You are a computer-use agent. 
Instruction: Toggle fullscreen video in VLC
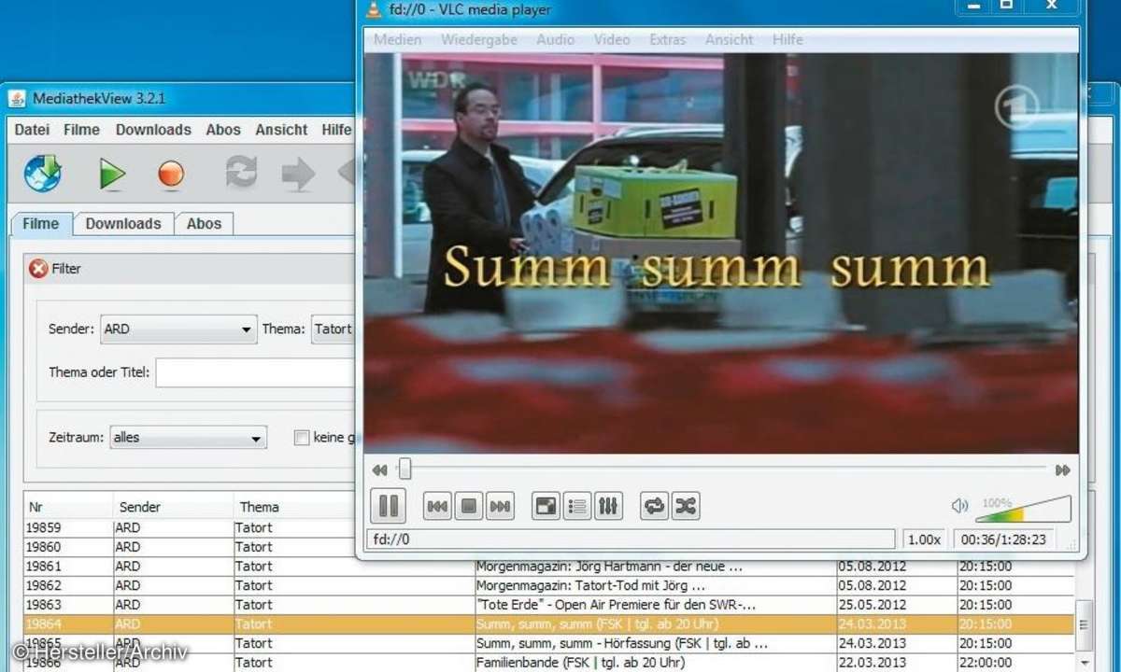[x=546, y=506]
